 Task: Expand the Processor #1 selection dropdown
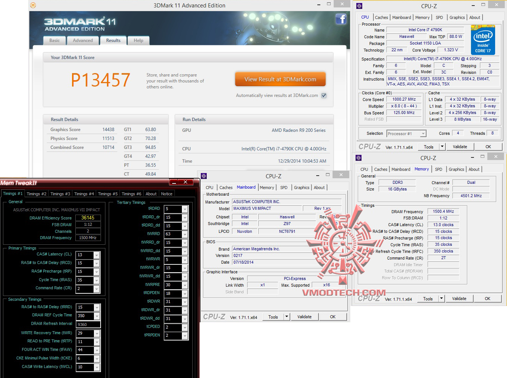click(423, 134)
